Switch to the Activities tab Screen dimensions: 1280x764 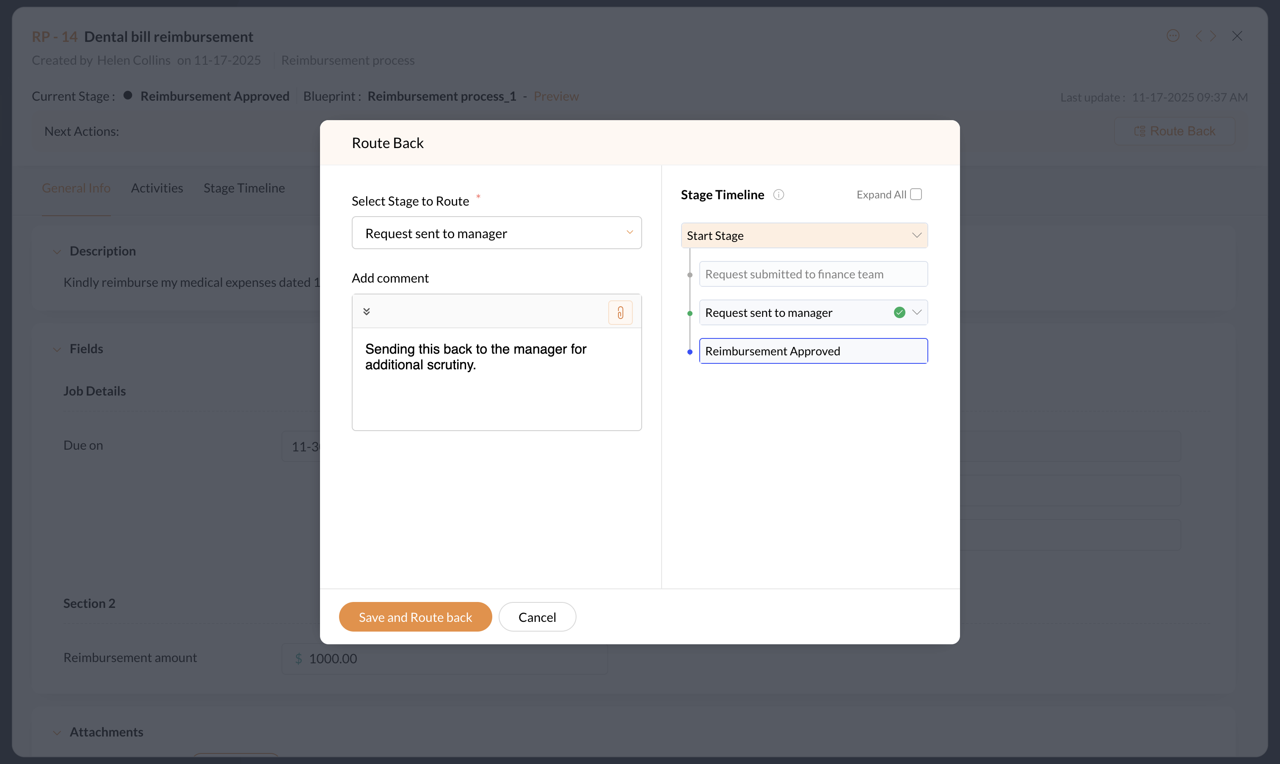point(157,188)
